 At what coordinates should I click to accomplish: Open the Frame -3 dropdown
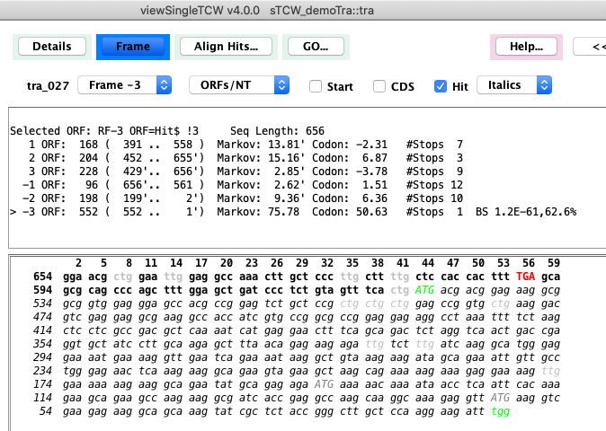124,85
